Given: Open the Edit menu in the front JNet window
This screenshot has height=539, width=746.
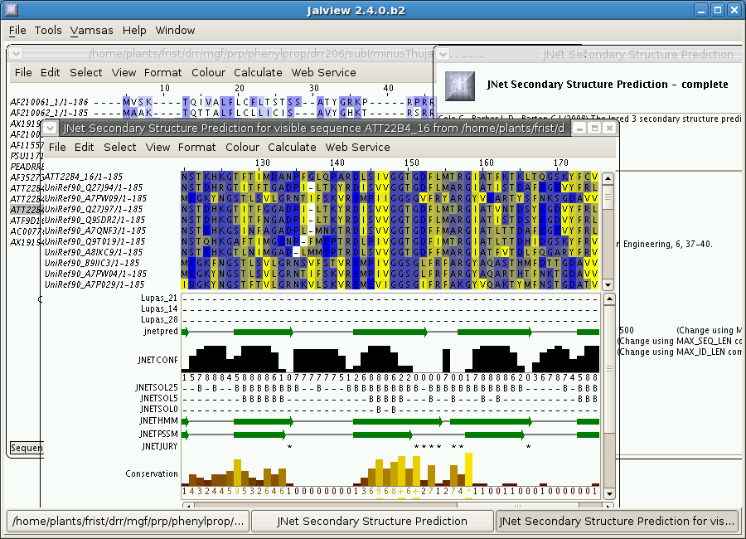Looking at the screenshot, I should 85,147.
